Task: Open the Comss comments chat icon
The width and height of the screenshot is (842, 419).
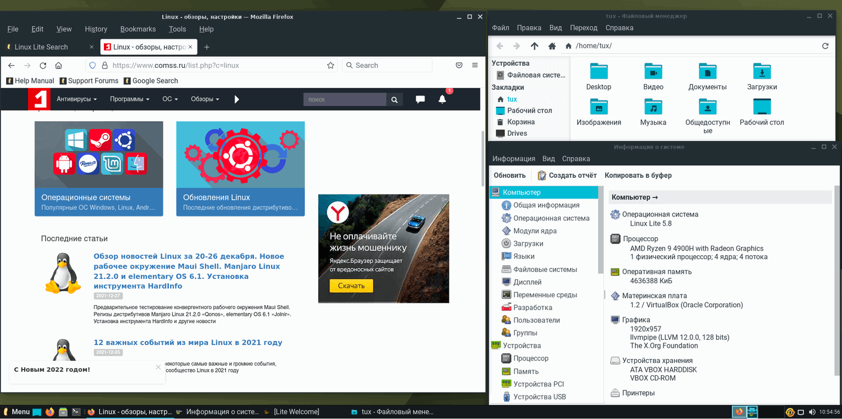Action: pos(420,99)
